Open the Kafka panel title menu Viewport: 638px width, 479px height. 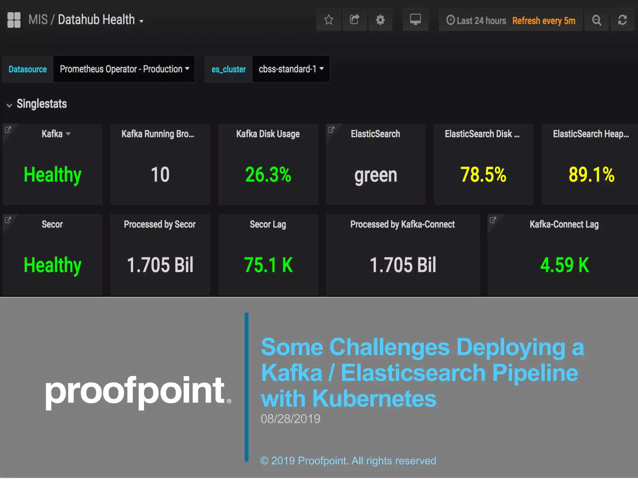click(x=56, y=134)
